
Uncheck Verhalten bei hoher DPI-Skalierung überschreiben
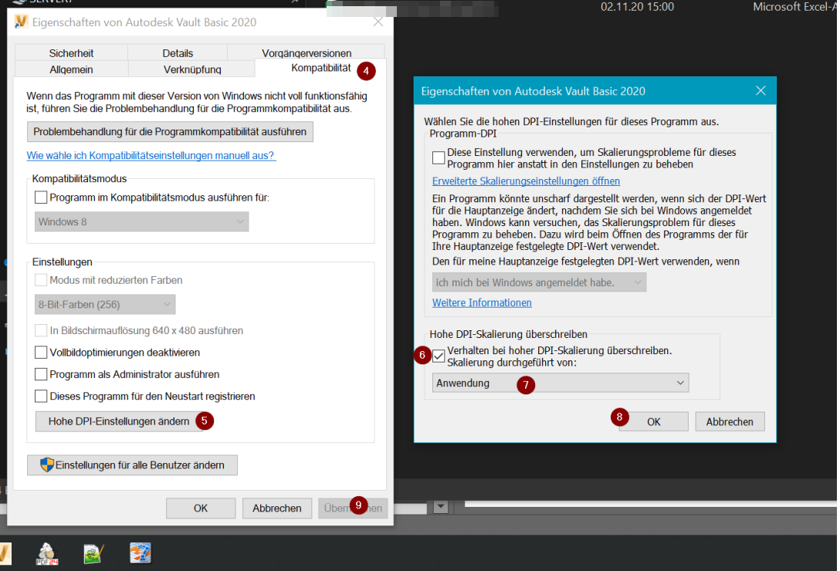[x=439, y=356]
